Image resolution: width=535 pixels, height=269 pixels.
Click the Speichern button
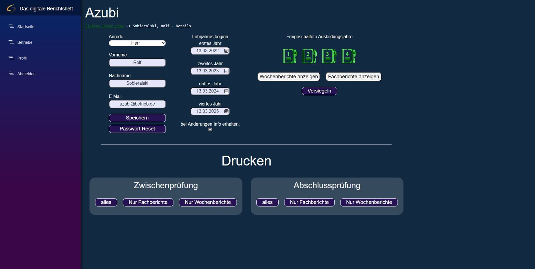137,118
